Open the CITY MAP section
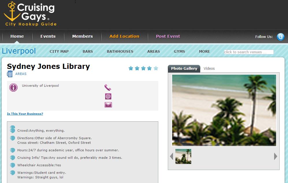 [x=59, y=52]
